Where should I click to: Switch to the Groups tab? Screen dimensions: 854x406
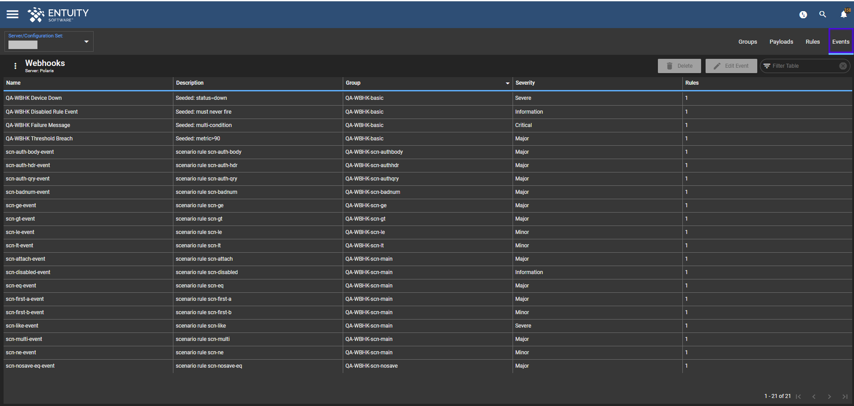pos(747,42)
